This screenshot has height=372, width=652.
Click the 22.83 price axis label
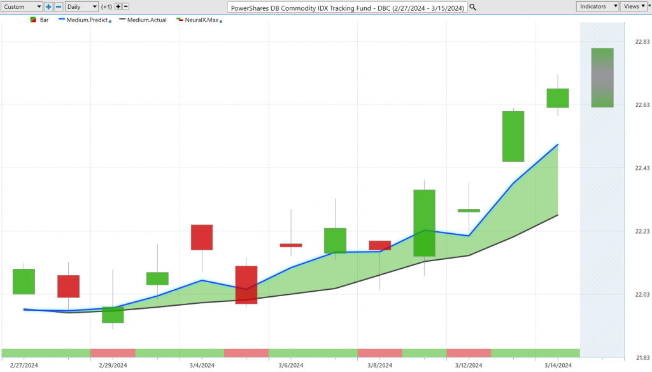click(642, 41)
